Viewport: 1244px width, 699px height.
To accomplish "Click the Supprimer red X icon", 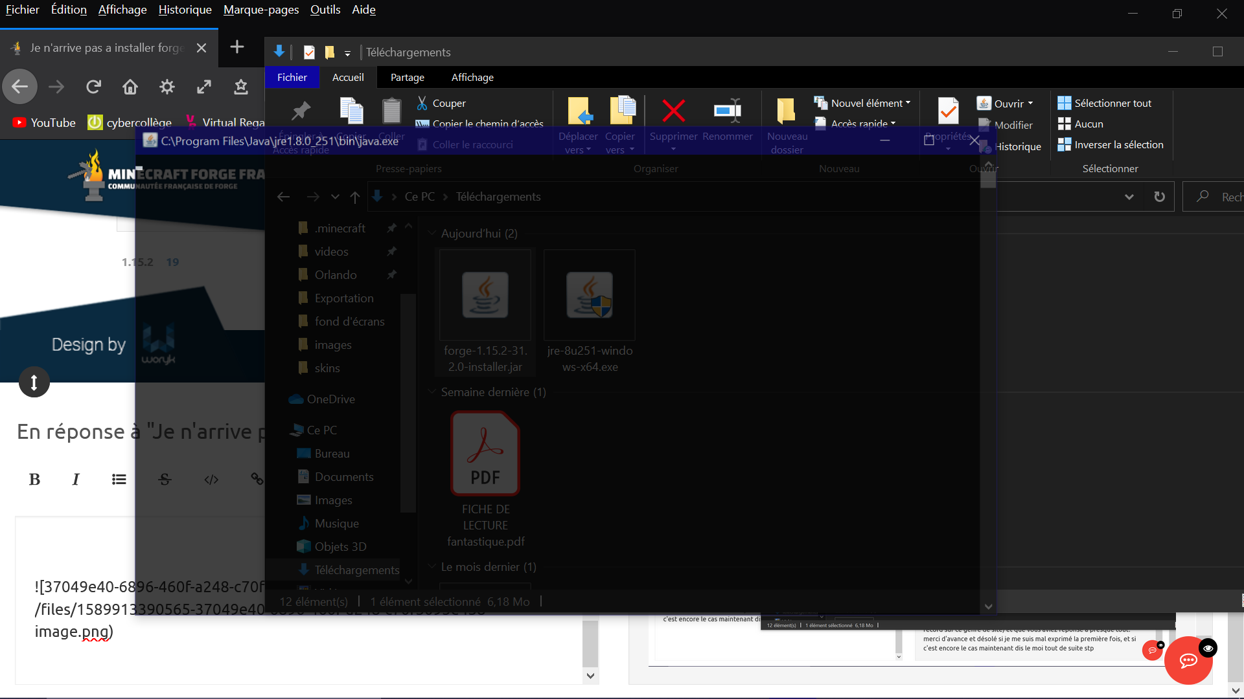I will [x=673, y=111].
